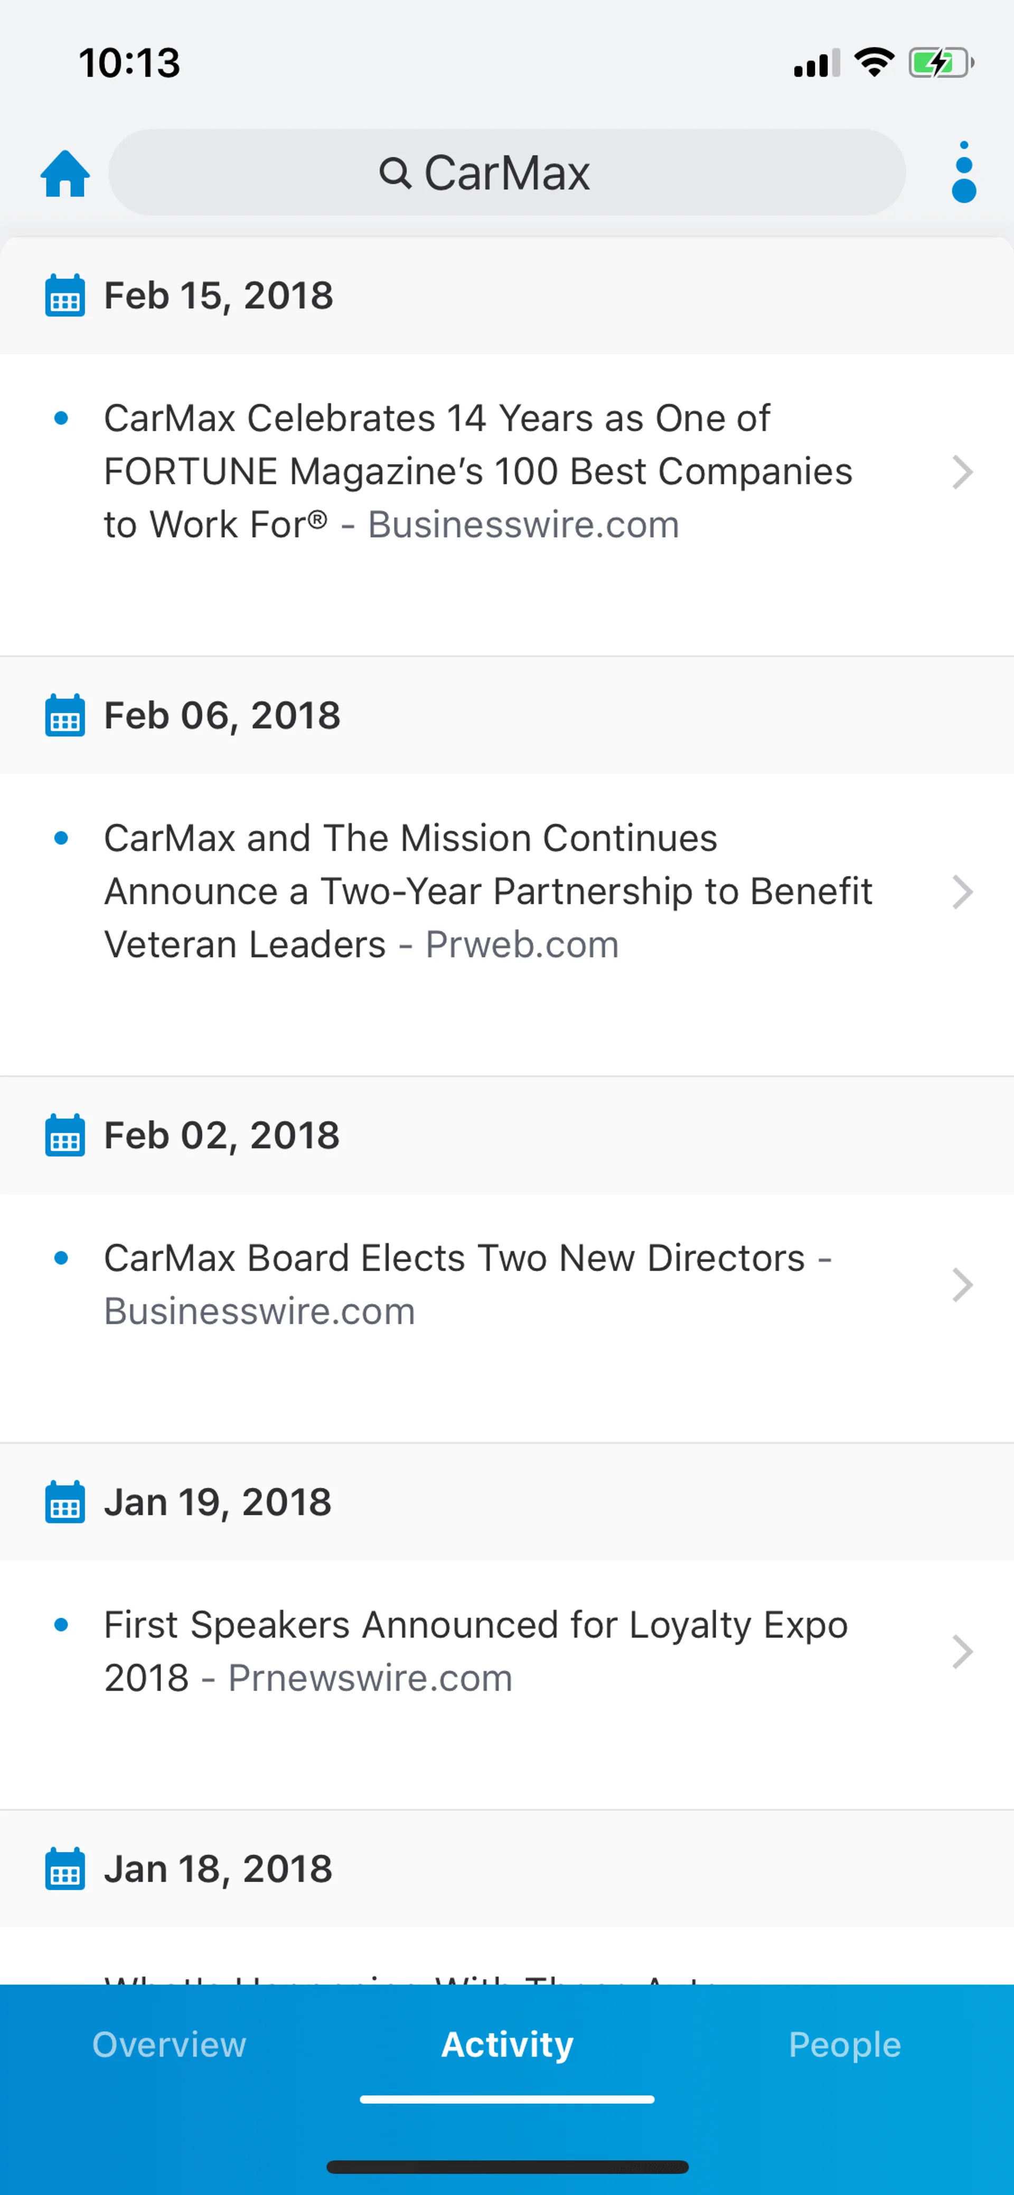The image size is (1014, 2195).
Task: Tap the CarMax search field
Action: pos(507,173)
